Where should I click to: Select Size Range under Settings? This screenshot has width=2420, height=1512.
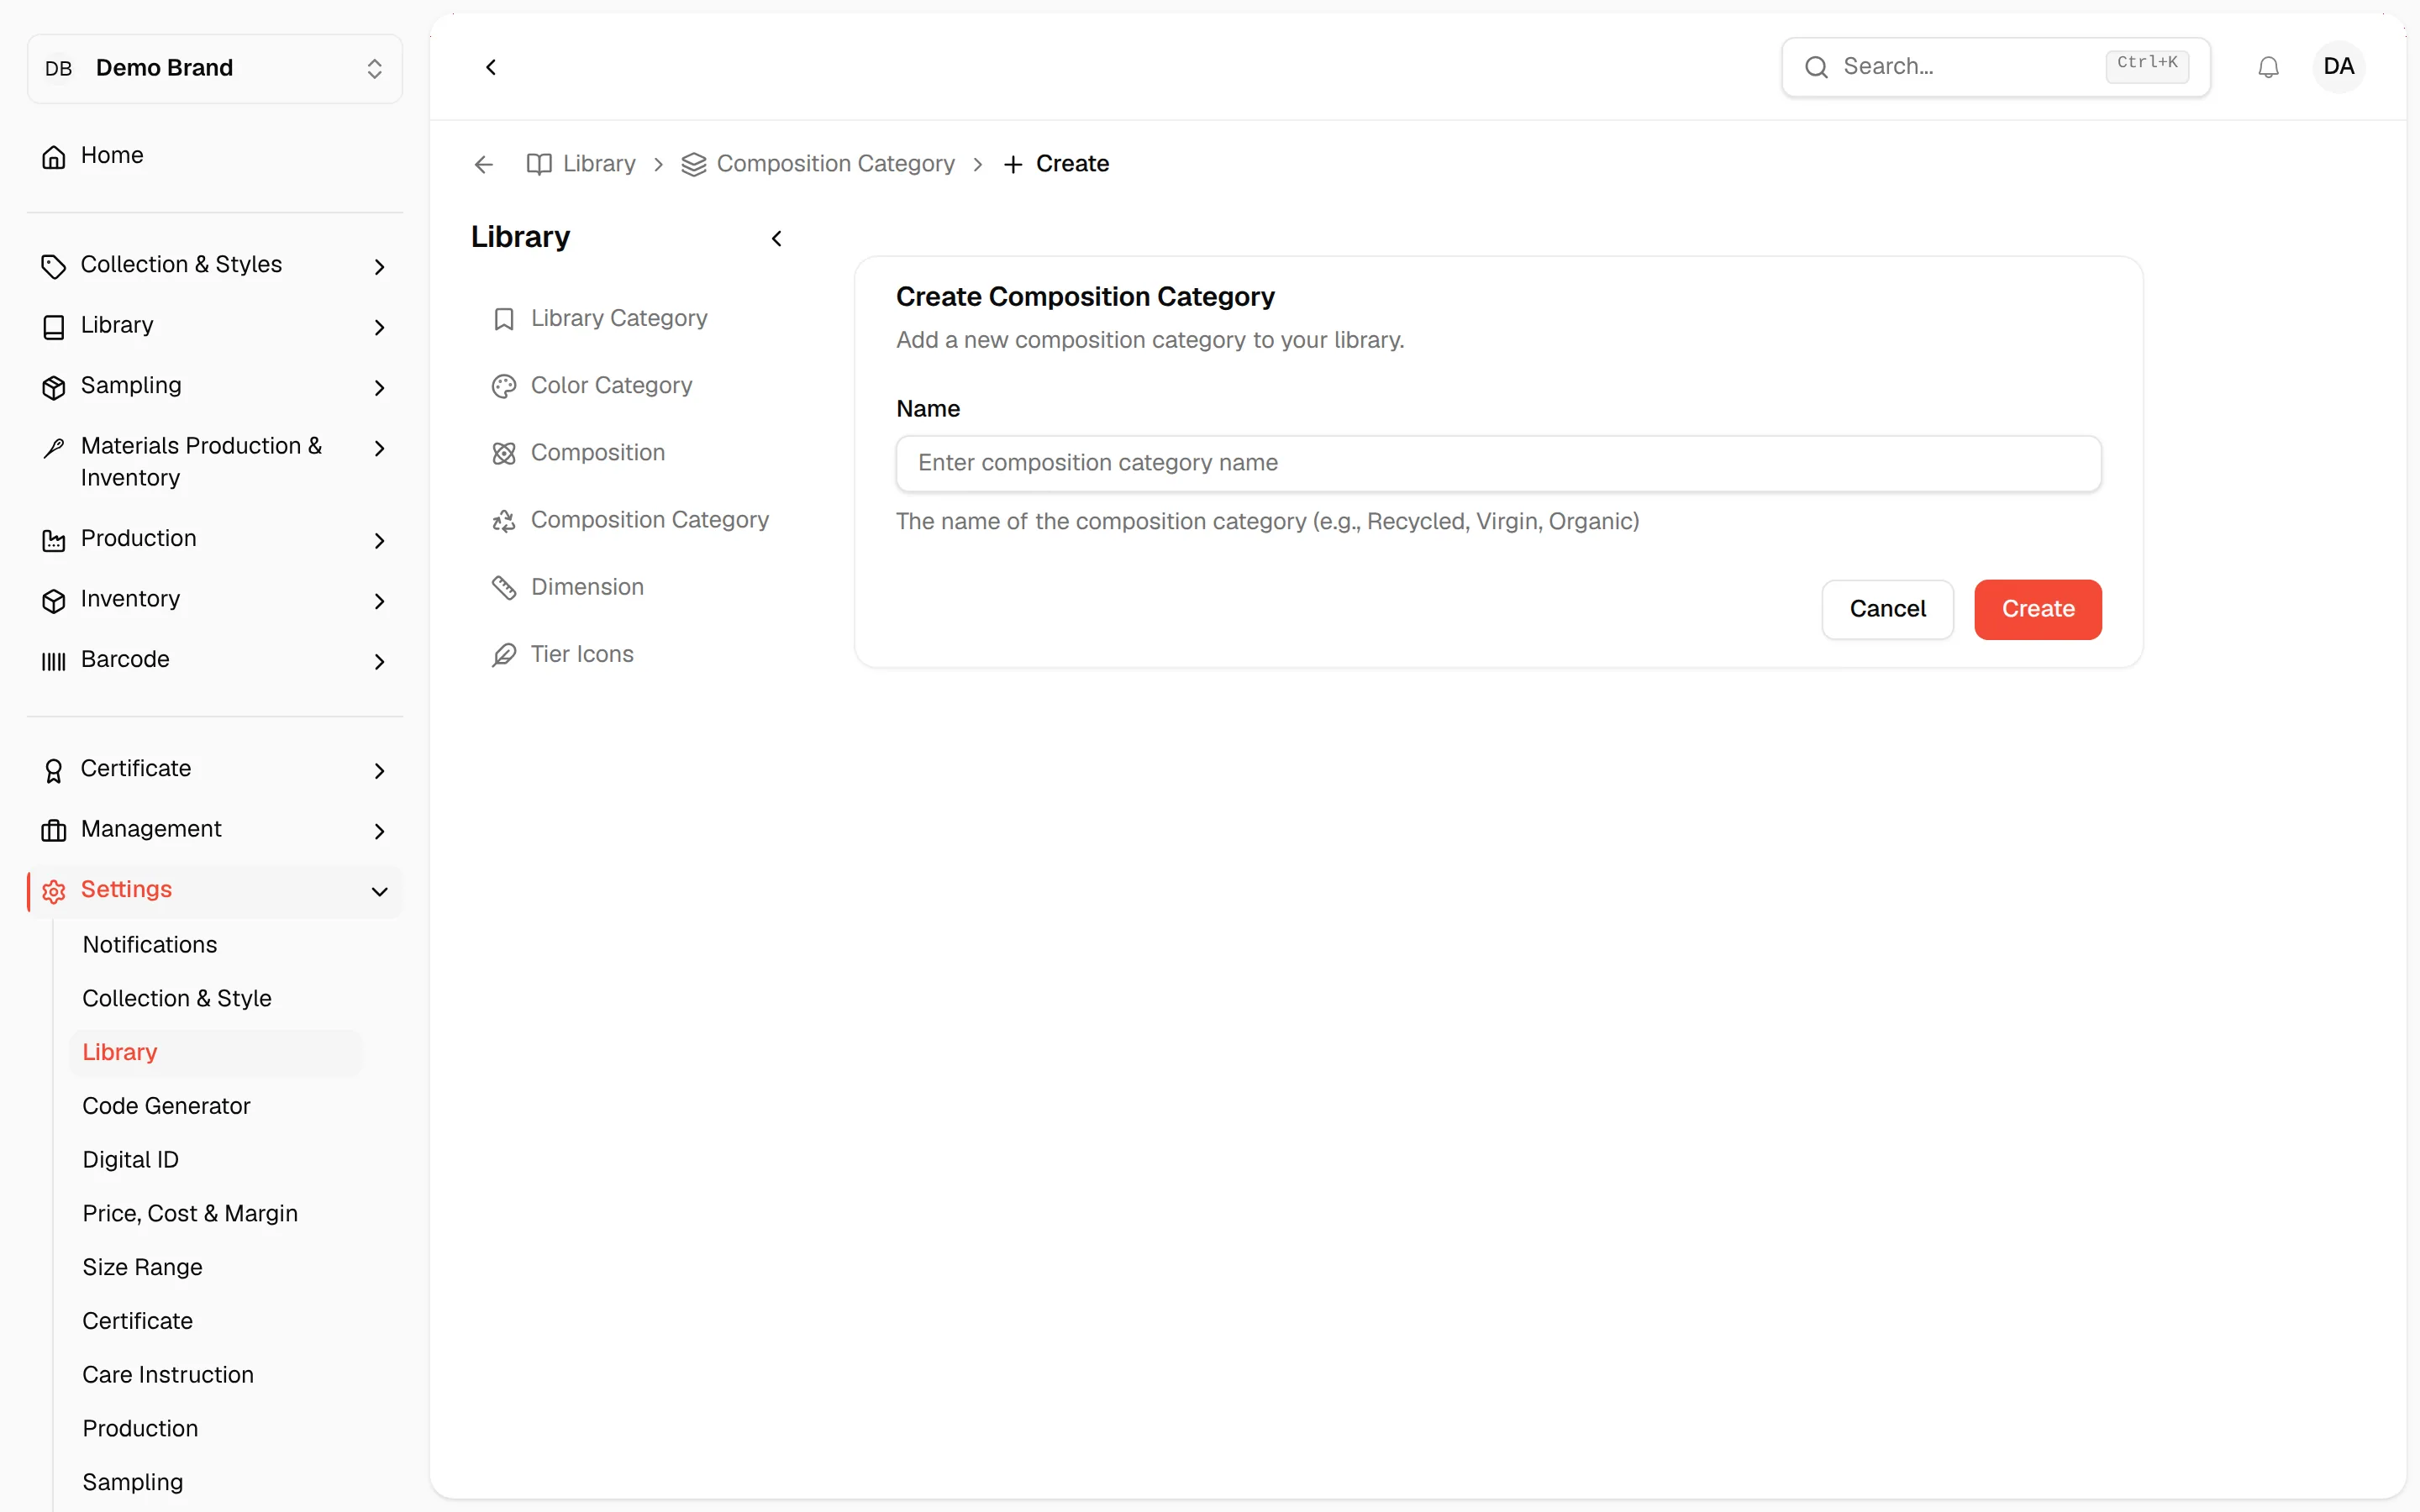coord(142,1267)
